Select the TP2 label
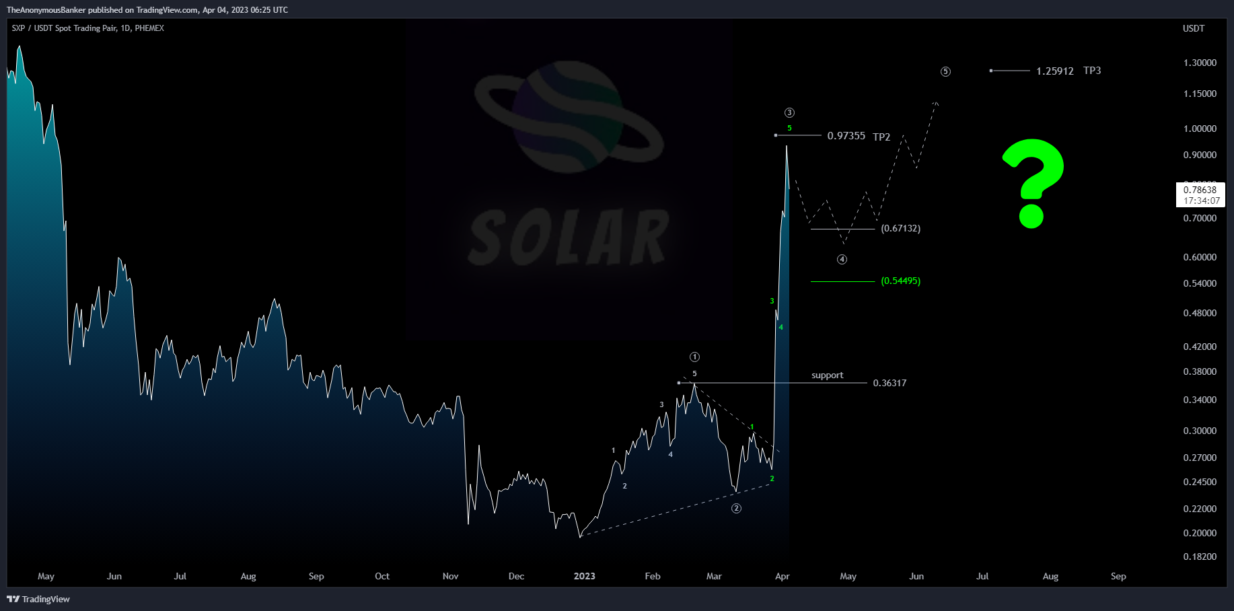 pyautogui.click(x=881, y=137)
